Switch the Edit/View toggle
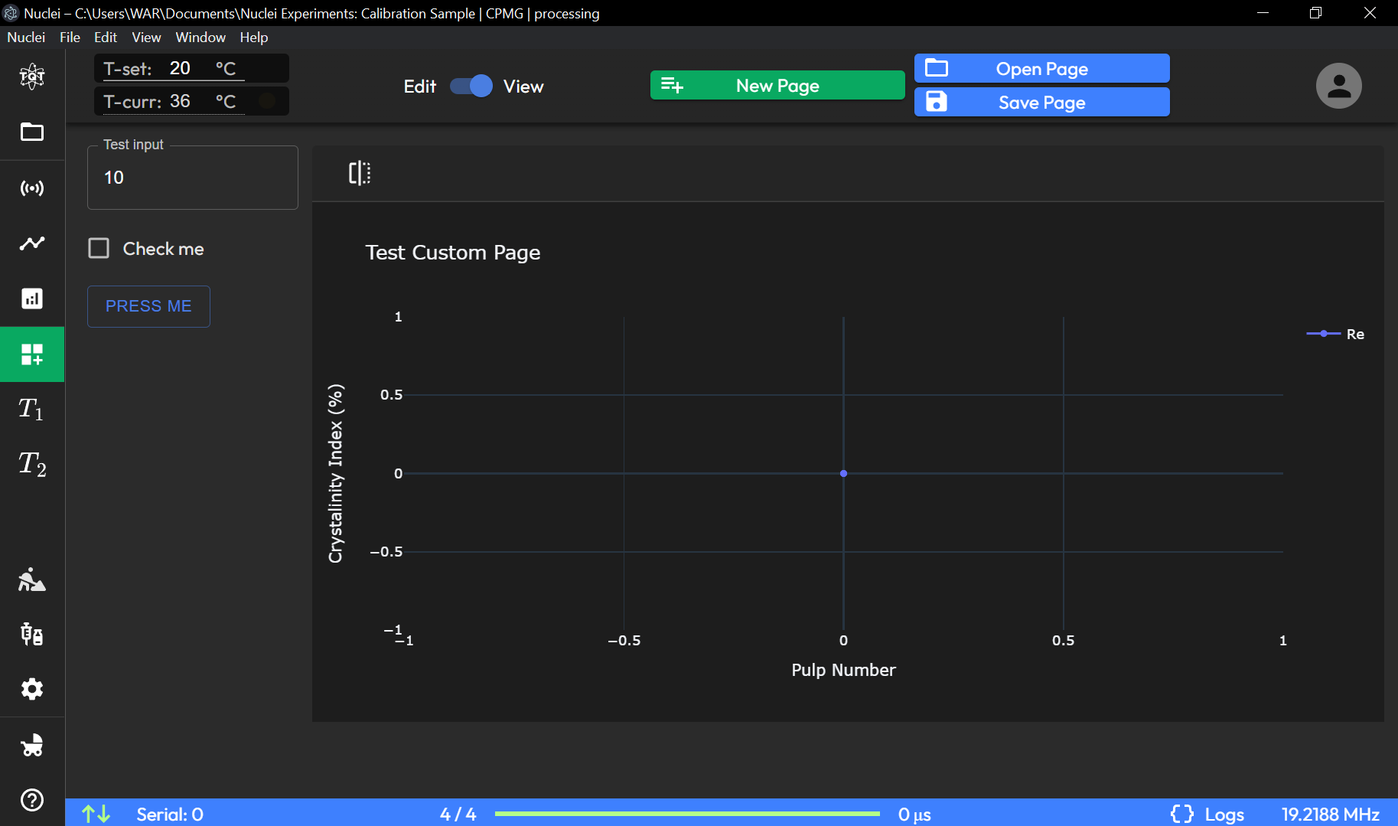Viewport: 1398px width, 826px height. click(x=471, y=86)
